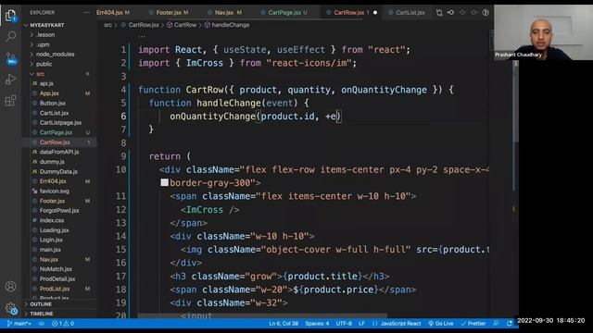This screenshot has height=333, width=593.
Task: Open problems panel via errors and warnings count
Action: (x=63, y=324)
